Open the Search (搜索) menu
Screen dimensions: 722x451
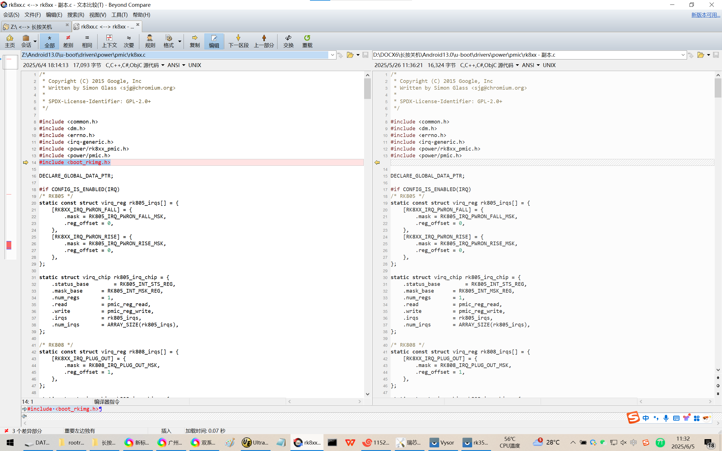[x=76, y=15]
